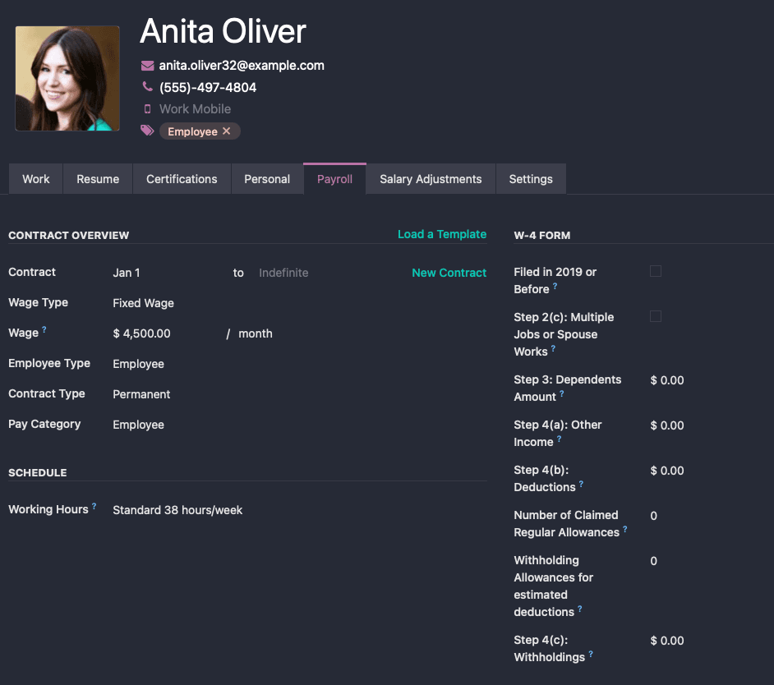Open the Wage help tooltip icon
The width and height of the screenshot is (774, 685).
click(x=44, y=329)
